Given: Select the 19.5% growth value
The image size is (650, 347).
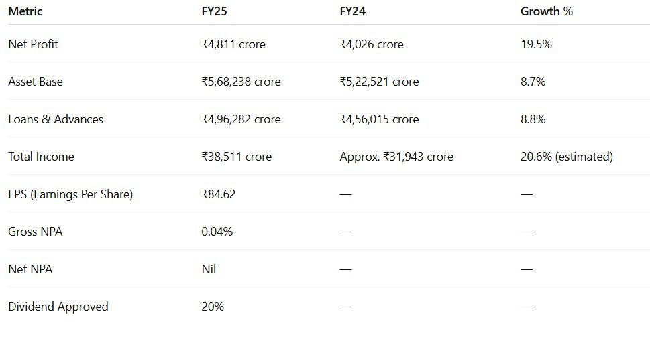Looking at the screenshot, I should (536, 44).
